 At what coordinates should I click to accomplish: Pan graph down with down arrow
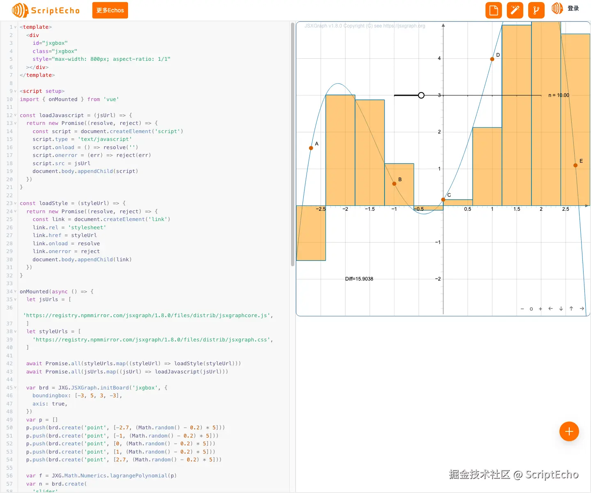click(x=561, y=309)
